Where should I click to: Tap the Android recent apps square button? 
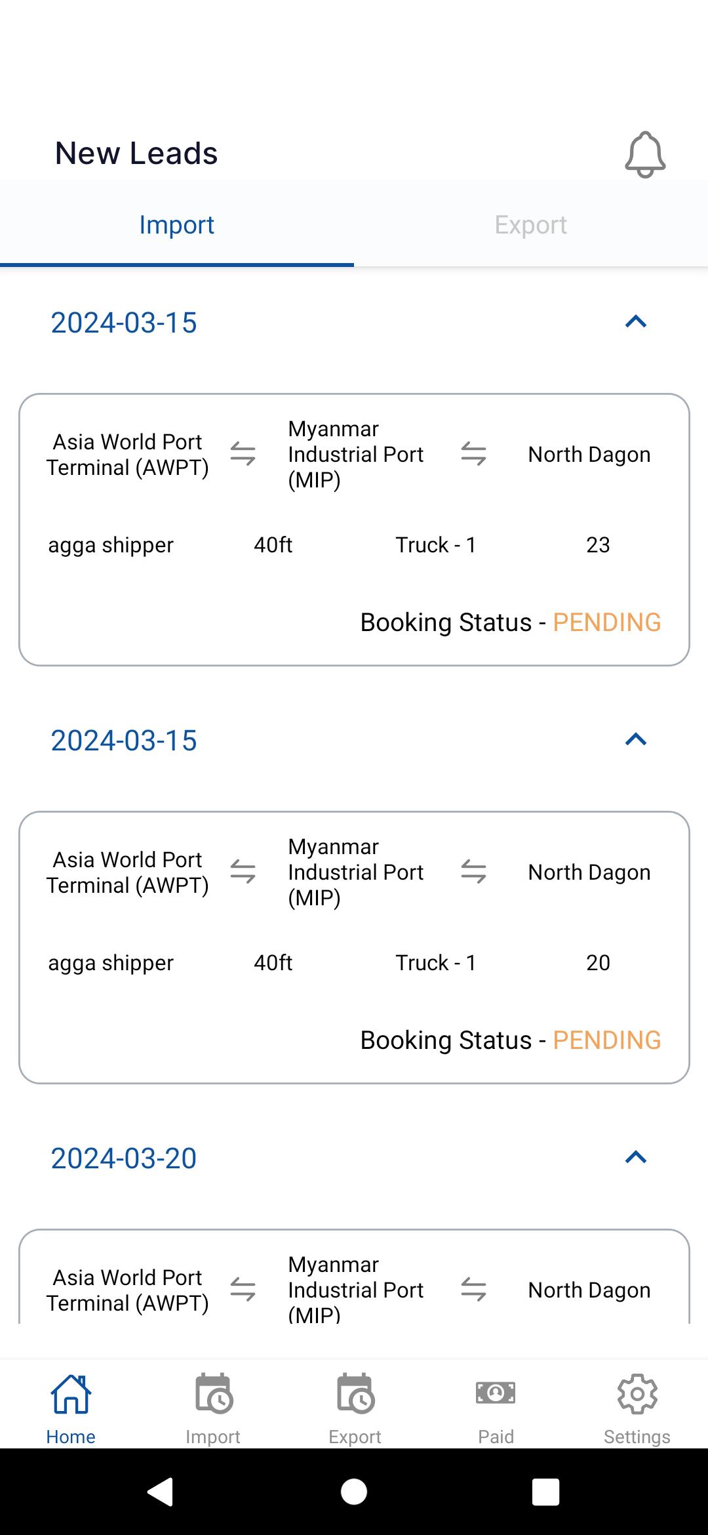coord(545,1492)
